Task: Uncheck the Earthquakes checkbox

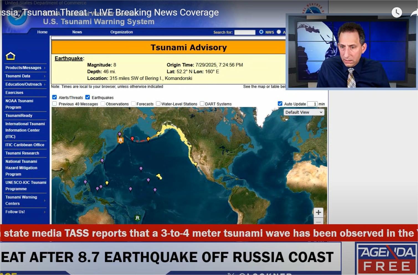Action: 88,97
